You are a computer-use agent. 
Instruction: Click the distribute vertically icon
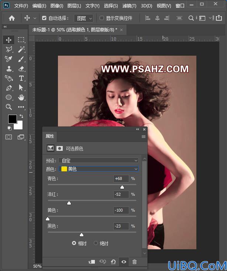[179, 18]
